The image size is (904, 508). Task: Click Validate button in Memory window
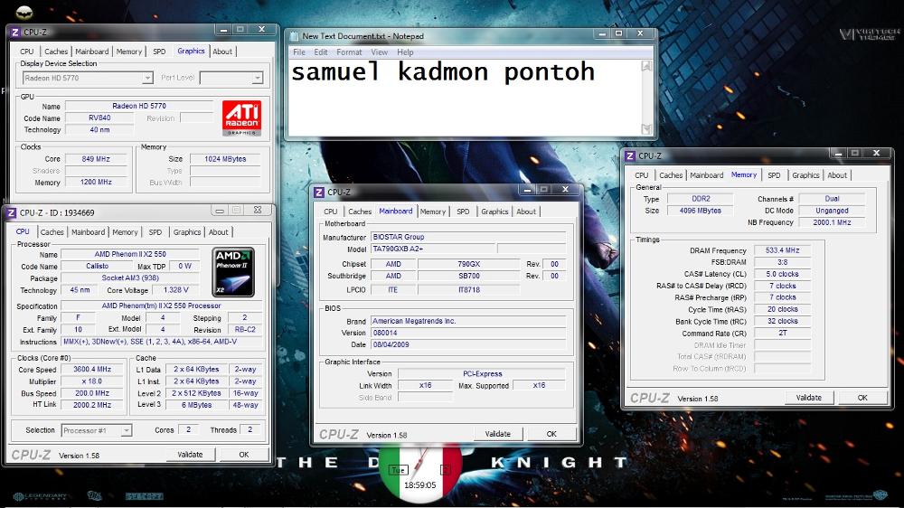point(808,398)
